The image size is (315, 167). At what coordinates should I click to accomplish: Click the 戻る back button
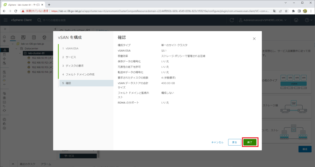pos(234,142)
